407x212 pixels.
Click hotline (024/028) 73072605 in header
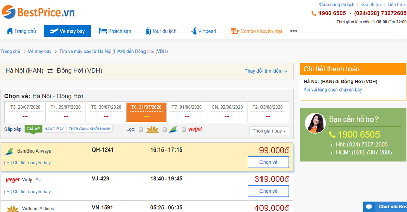pos(380,13)
